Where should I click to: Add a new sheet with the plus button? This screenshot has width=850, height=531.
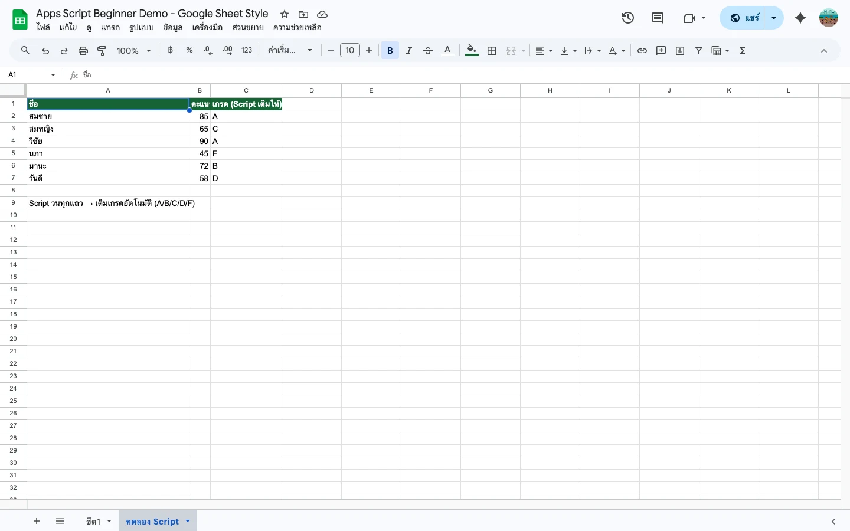[37, 522]
